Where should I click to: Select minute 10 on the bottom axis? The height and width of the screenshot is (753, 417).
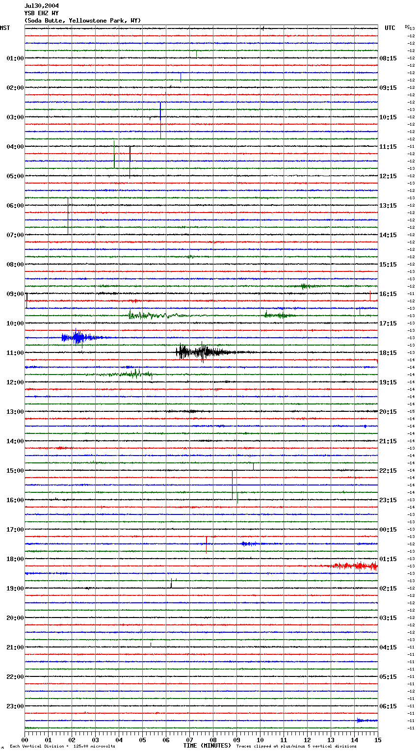point(260,740)
